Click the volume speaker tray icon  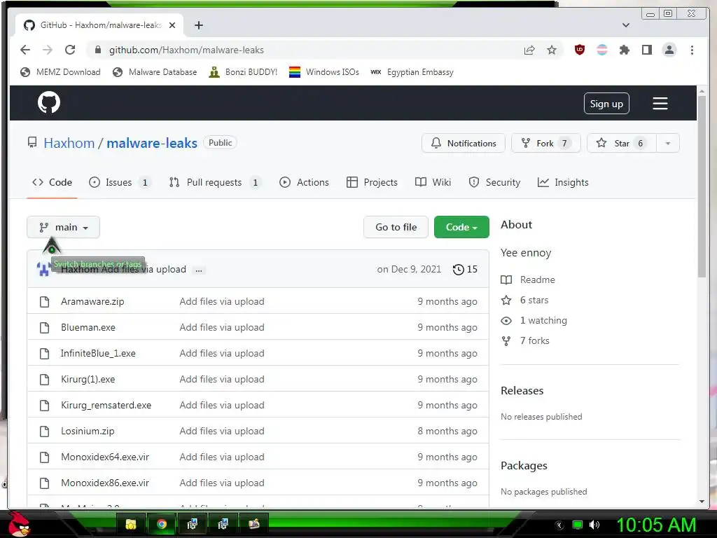pos(594,525)
